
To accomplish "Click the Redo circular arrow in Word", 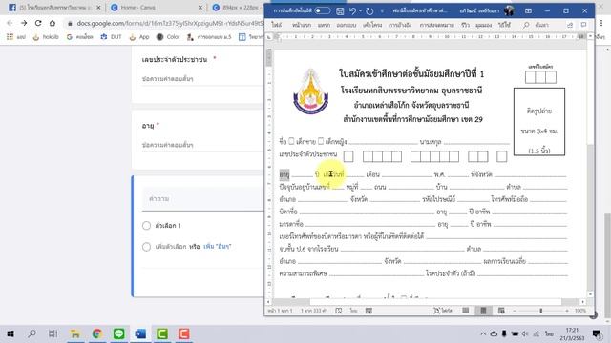I will click(369, 10).
